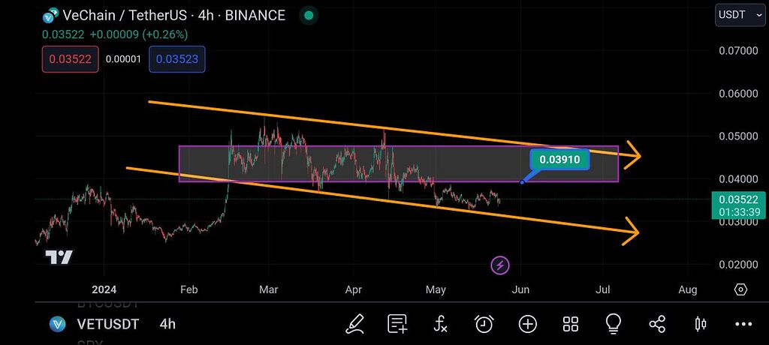This screenshot has height=345, width=769.
Task: Open symbol search via VETUSDT label
Action: pyautogui.click(x=107, y=324)
